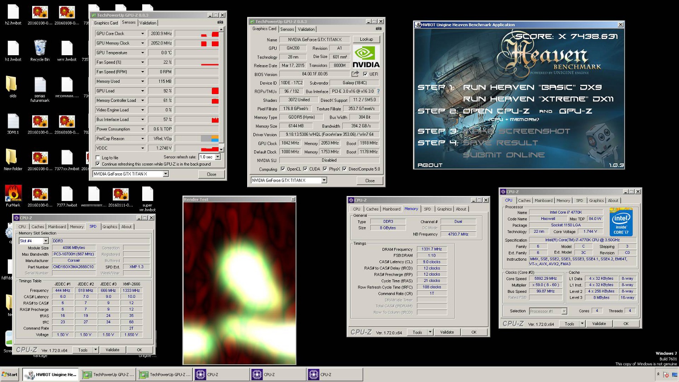The image size is (679, 382).
Task: Click the Intel Core i7 logo in CPU-Z
Action: [x=621, y=222]
